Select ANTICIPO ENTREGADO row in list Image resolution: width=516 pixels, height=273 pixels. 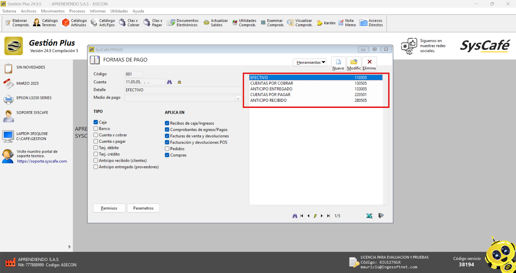coord(271,89)
